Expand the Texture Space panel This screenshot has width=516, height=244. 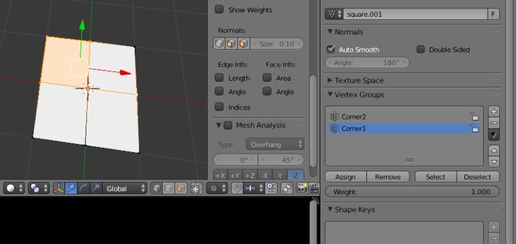pyautogui.click(x=330, y=80)
